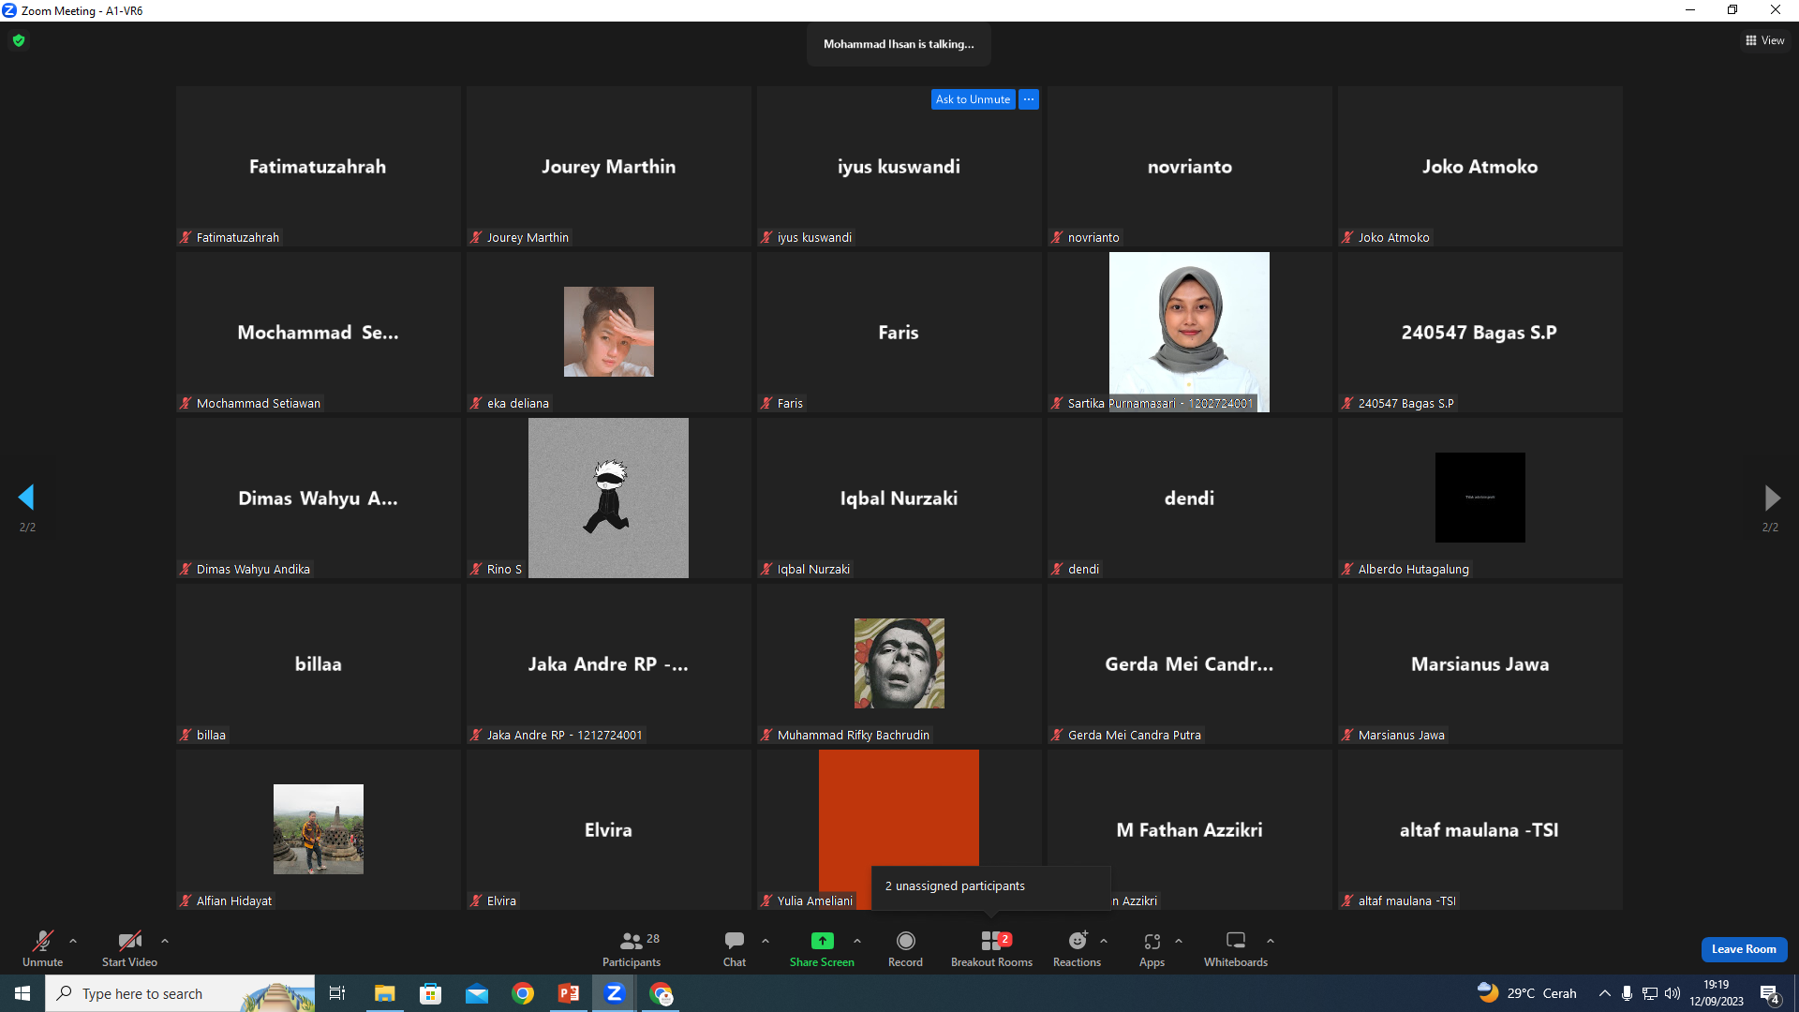
Task: Expand chat options arrow beside Chat
Action: coord(766,941)
